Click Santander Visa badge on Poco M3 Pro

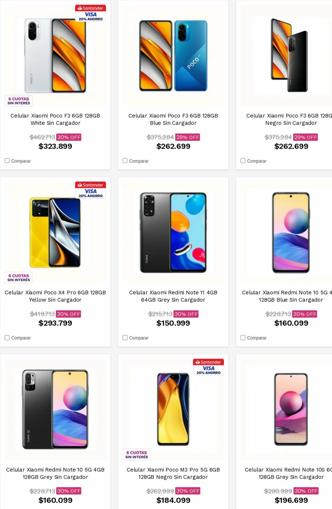(x=208, y=367)
